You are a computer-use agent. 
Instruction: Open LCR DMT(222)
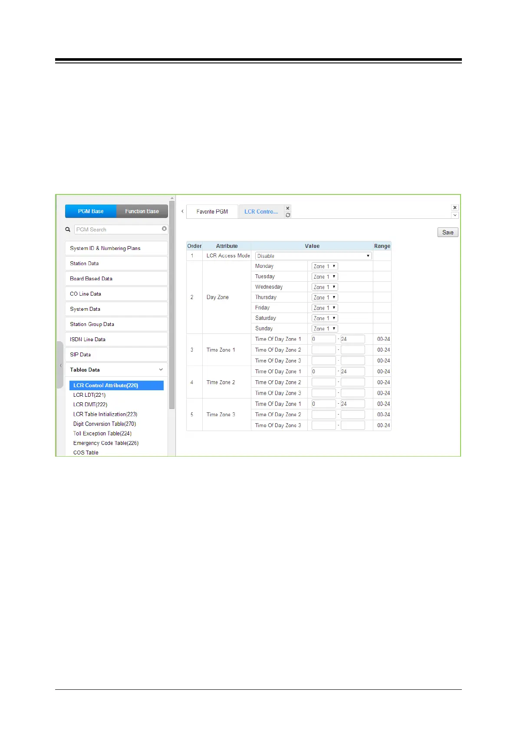point(90,405)
